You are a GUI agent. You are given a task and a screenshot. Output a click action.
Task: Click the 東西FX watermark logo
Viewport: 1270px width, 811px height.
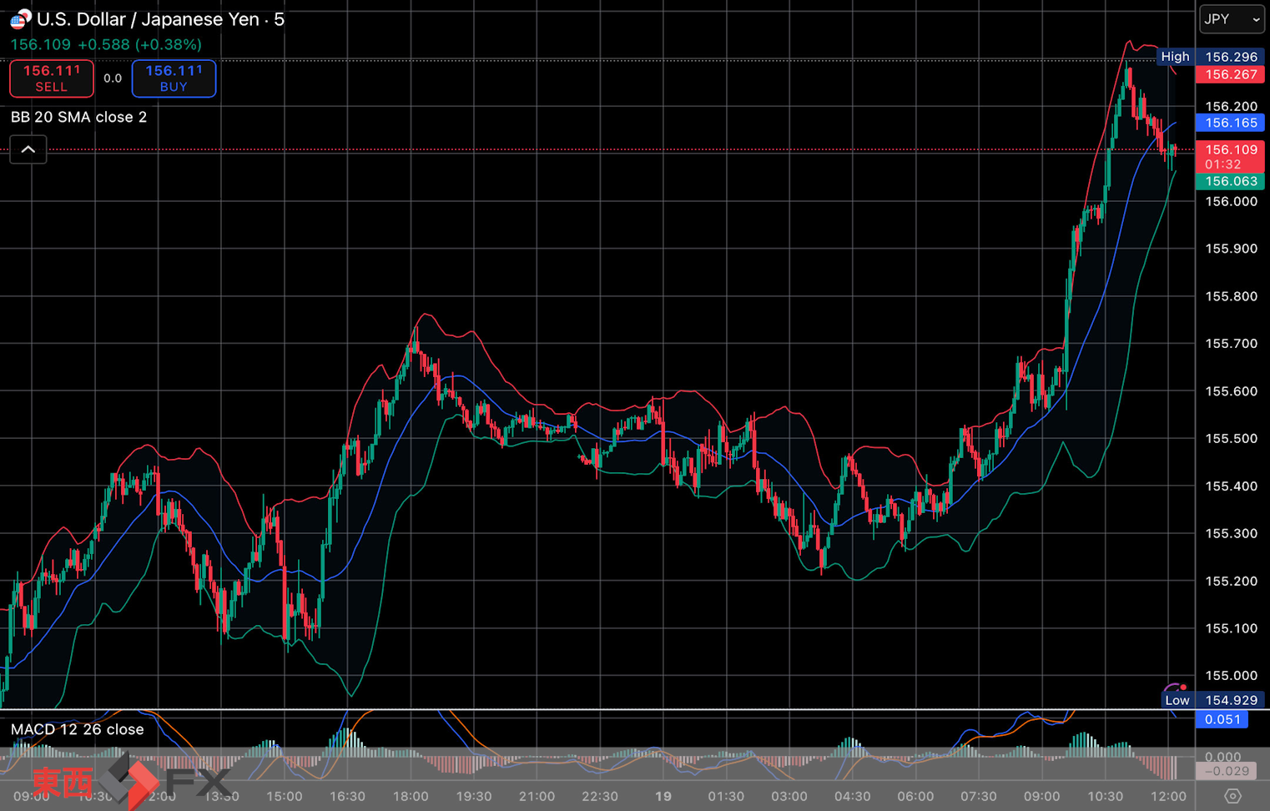(x=129, y=782)
